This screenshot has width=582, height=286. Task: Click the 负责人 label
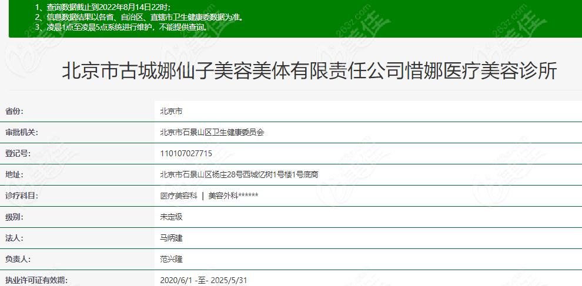(18, 259)
